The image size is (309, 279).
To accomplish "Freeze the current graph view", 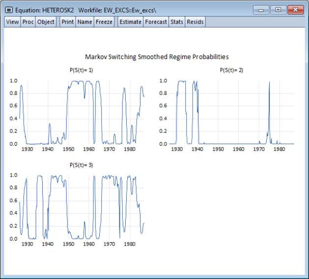I will [104, 22].
